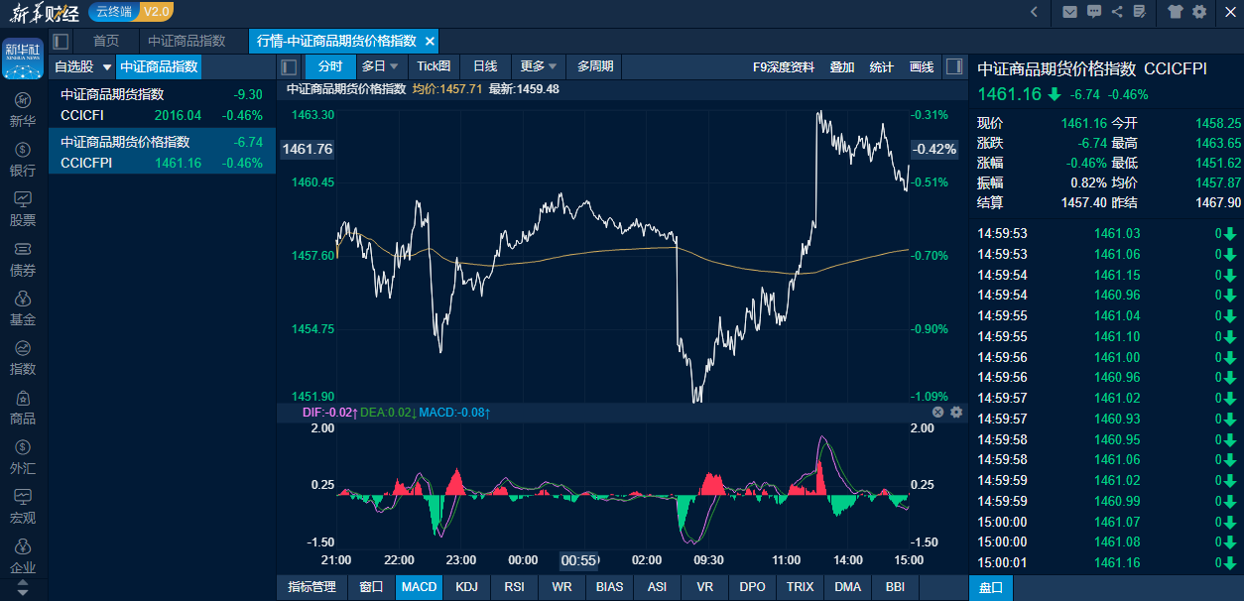
Task: Click the share icon in top bar
Action: pyautogui.click(x=1117, y=12)
